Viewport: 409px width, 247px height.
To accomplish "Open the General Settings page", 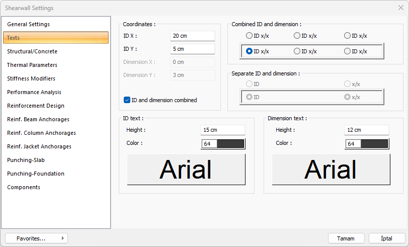I will [x=28, y=24].
